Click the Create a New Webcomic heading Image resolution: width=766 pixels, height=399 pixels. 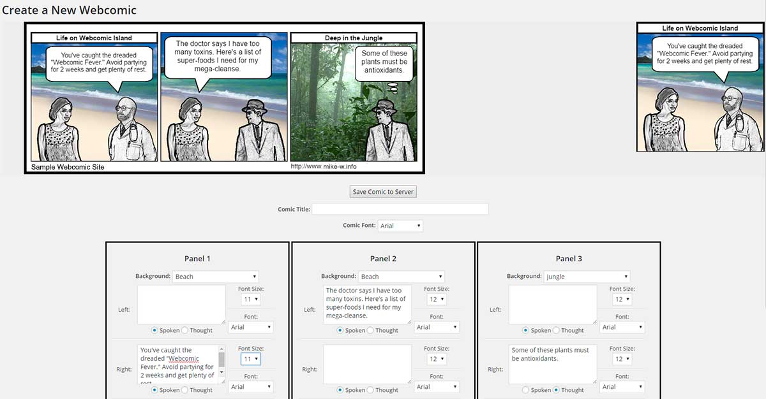[x=69, y=10]
